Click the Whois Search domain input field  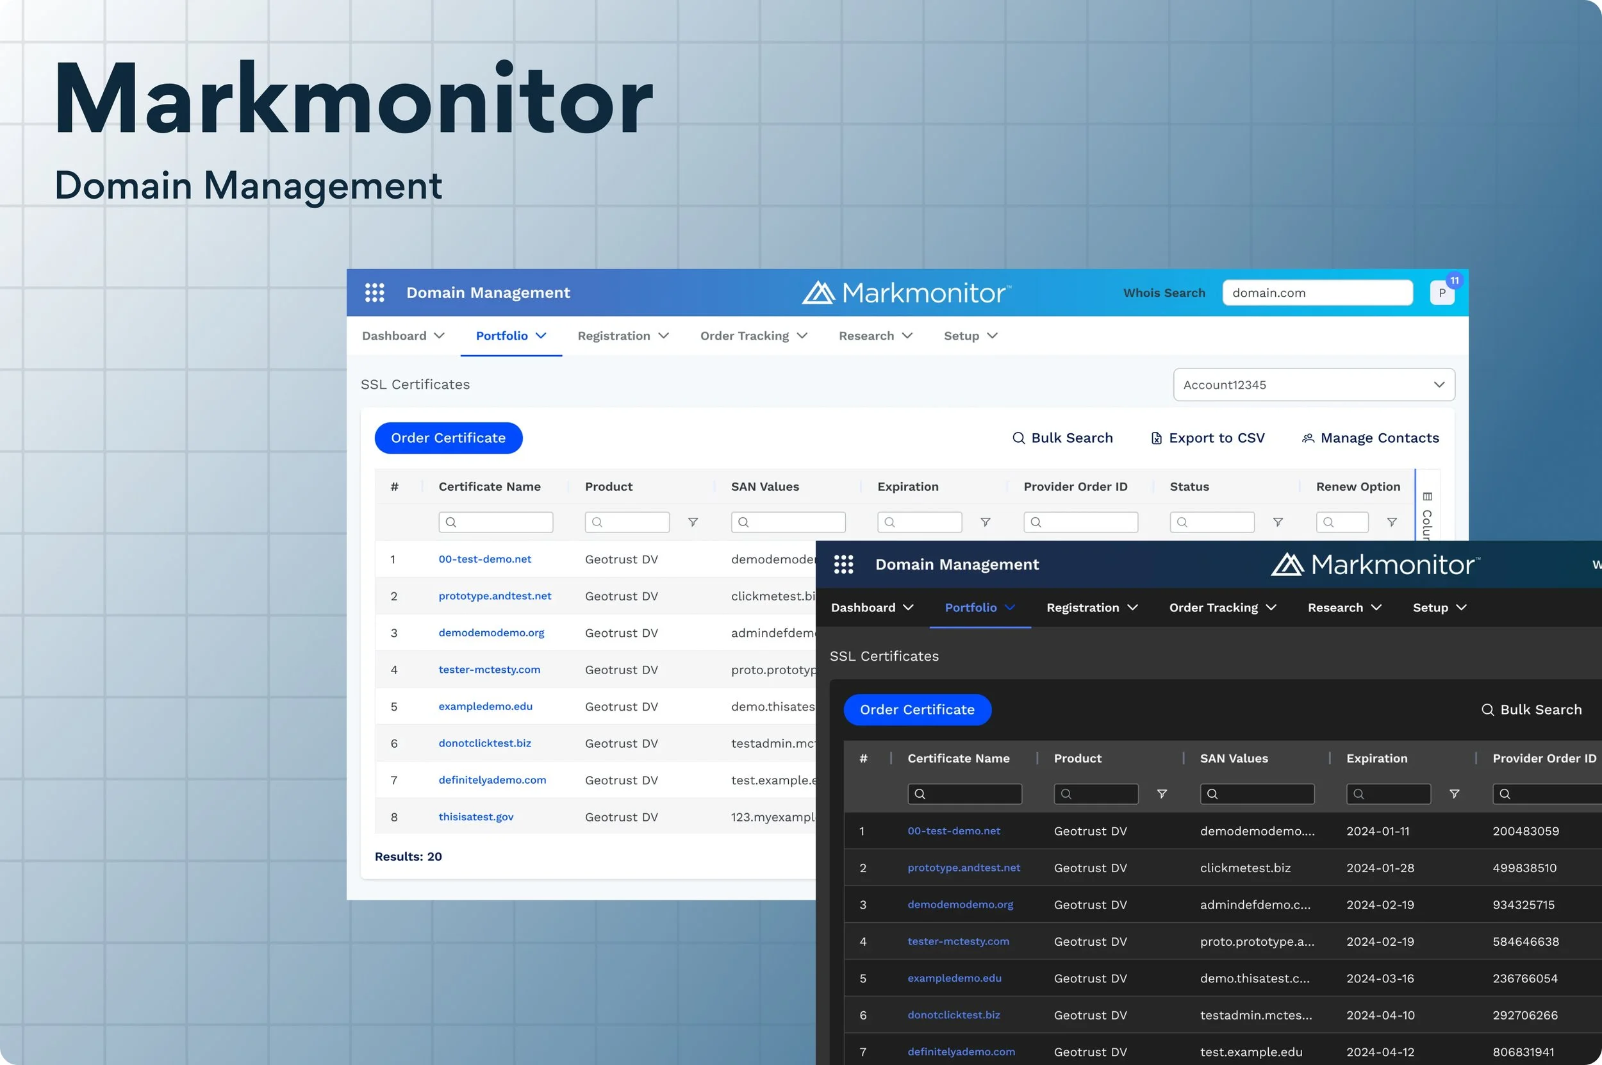point(1317,293)
